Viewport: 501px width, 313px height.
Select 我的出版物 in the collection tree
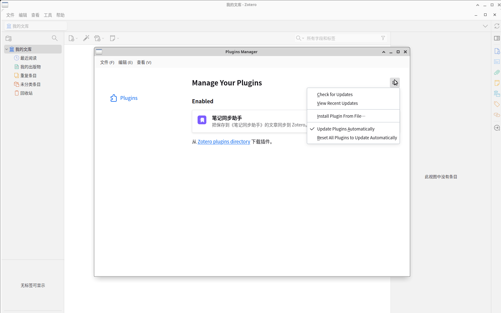pyautogui.click(x=33, y=67)
